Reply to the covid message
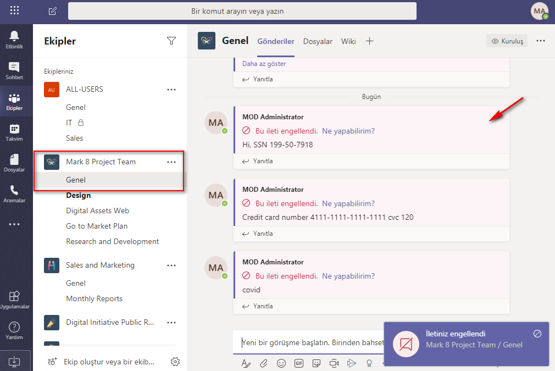The width and height of the screenshot is (555, 371). point(258,306)
